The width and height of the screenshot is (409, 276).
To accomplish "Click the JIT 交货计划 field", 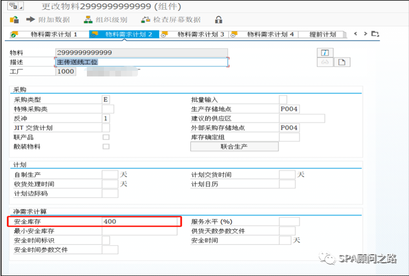I will pyautogui.click(x=106, y=128).
